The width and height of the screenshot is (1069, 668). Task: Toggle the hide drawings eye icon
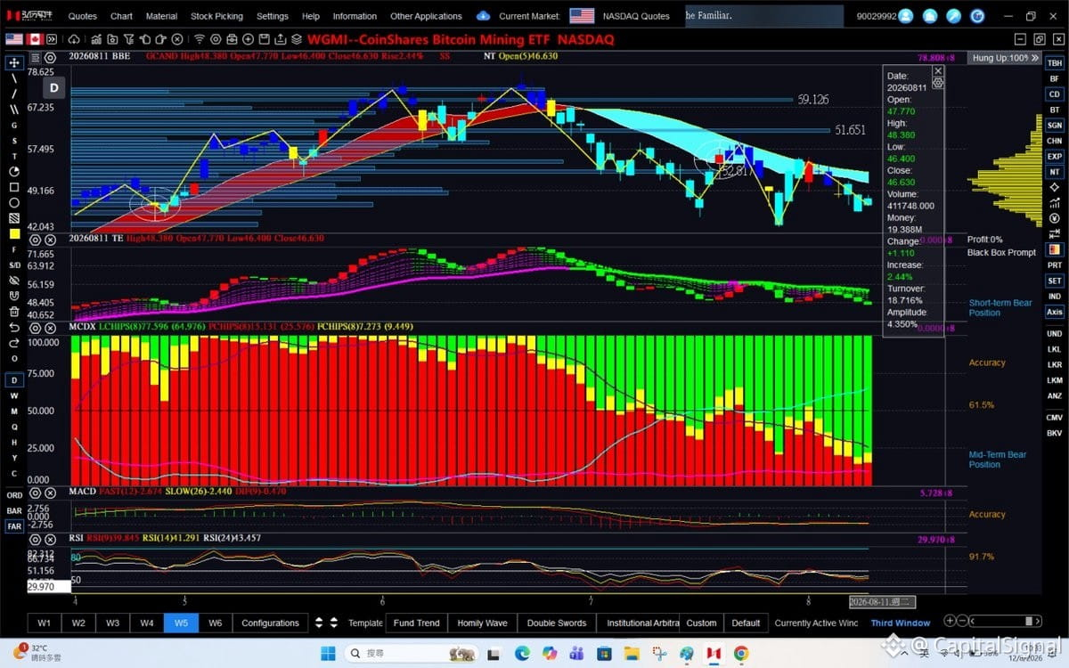tap(14, 281)
